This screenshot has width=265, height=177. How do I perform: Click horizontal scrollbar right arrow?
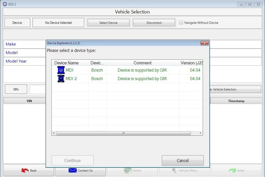coord(200,133)
